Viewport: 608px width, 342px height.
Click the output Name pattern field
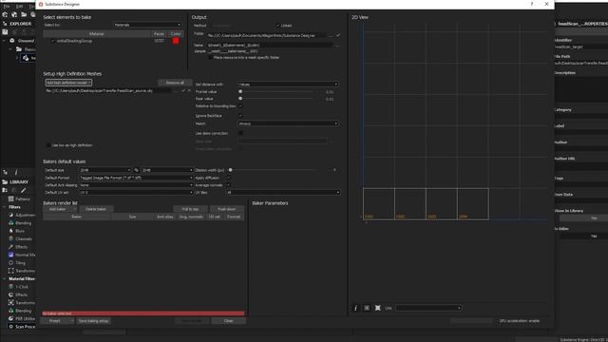coord(270,45)
